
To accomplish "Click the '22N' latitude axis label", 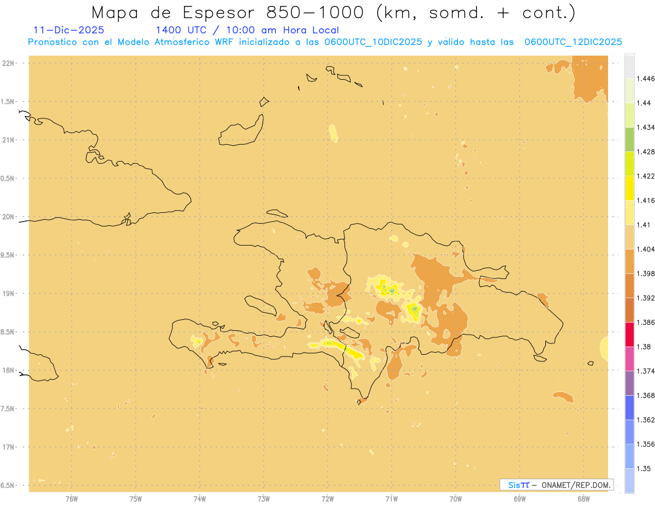I will click(x=9, y=63).
